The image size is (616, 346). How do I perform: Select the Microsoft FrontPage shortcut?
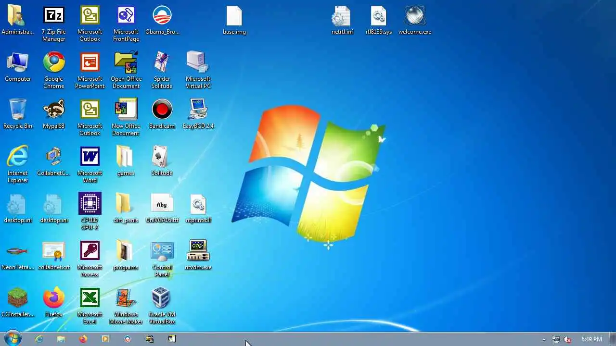[126, 24]
